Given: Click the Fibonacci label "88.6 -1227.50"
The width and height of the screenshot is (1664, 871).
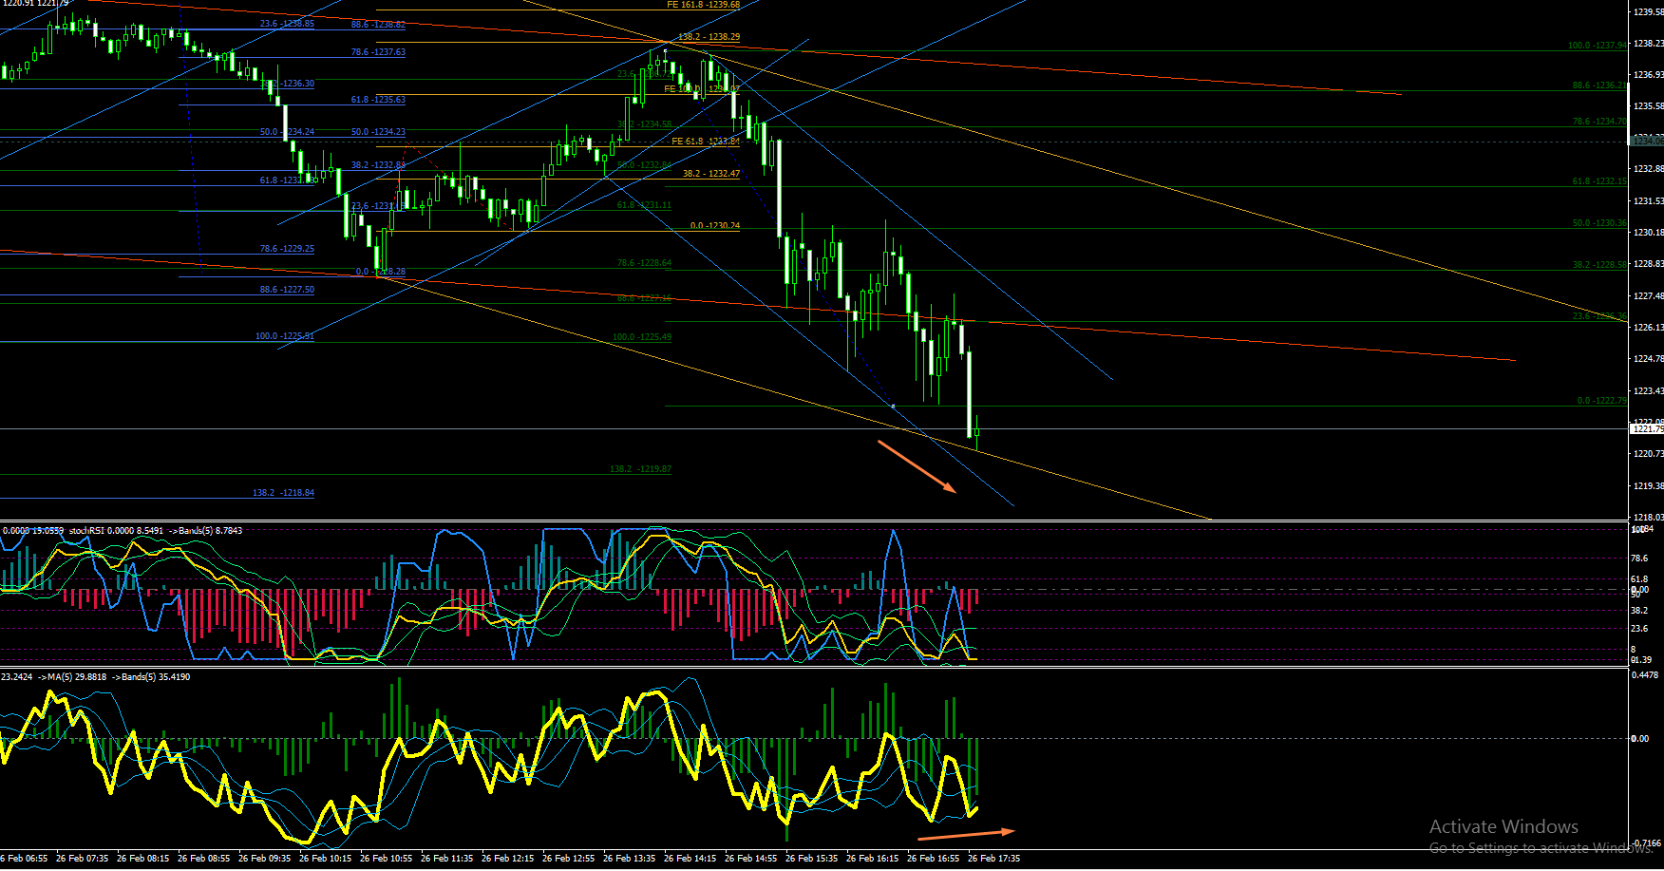Looking at the screenshot, I should (287, 290).
